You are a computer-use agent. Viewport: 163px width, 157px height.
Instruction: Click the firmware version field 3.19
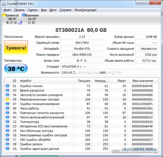[x=82, y=37]
